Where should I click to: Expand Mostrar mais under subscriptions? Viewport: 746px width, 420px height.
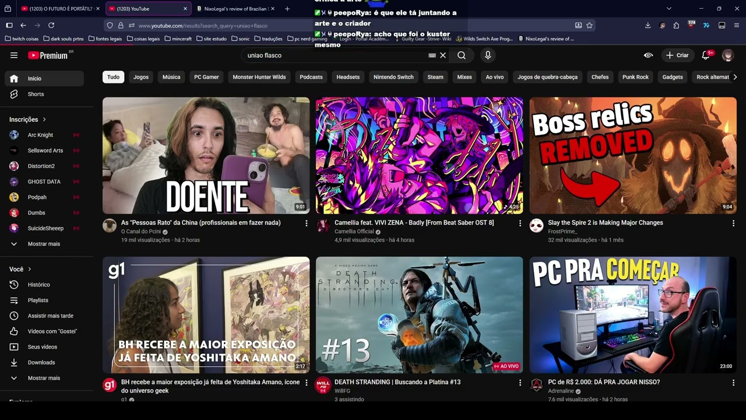pyautogui.click(x=44, y=244)
